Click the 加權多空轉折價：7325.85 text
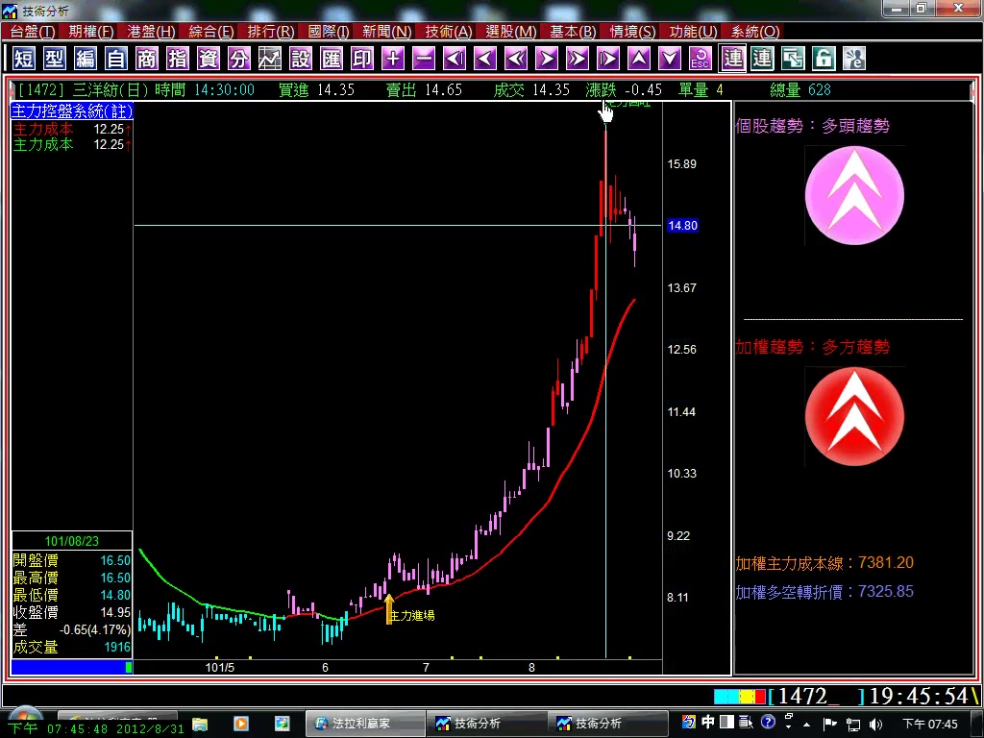 tap(824, 592)
